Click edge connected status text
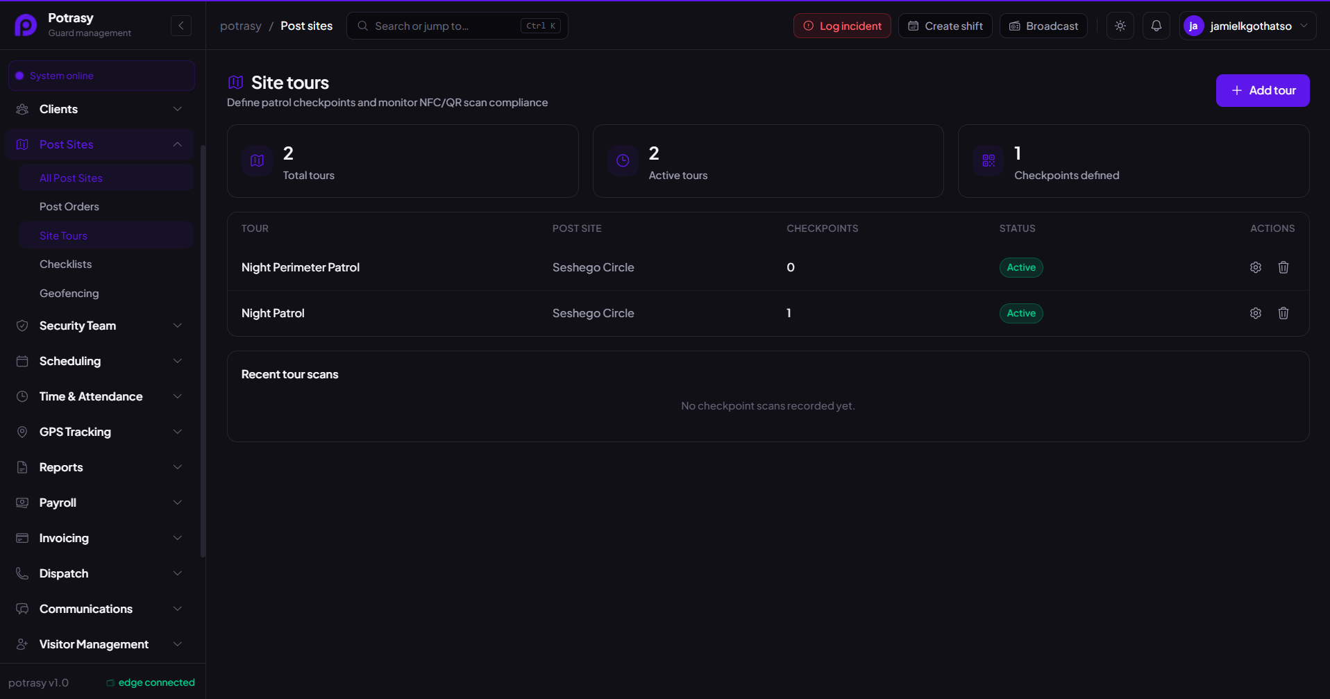This screenshot has height=699, width=1330. pos(157,682)
